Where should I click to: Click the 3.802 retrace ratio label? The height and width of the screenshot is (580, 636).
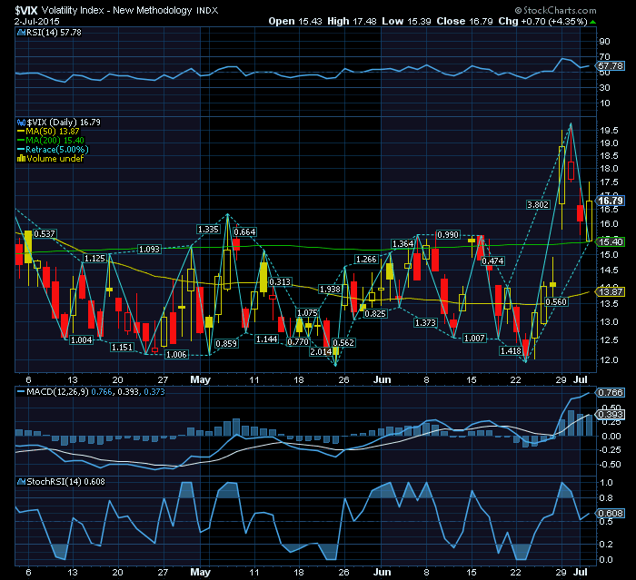click(x=538, y=205)
